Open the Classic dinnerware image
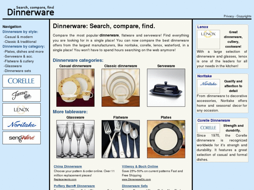Image resolution: width=254 pixels, height=190 pixels. [x=121, y=88]
